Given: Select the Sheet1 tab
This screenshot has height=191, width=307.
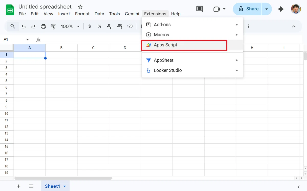Looking at the screenshot, I should point(52,186).
